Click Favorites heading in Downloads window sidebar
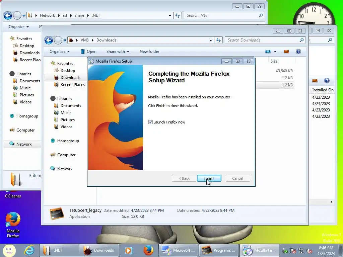Image resolution: width=343 pixels, height=257 pixels. [x=65, y=64]
